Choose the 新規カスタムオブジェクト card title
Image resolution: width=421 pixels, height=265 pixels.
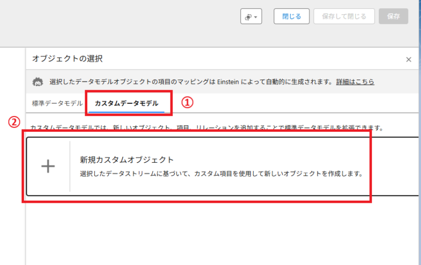127,159
